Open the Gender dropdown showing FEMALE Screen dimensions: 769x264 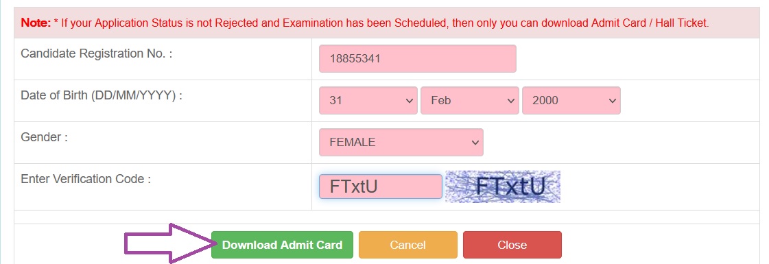[x=401, y=143]
